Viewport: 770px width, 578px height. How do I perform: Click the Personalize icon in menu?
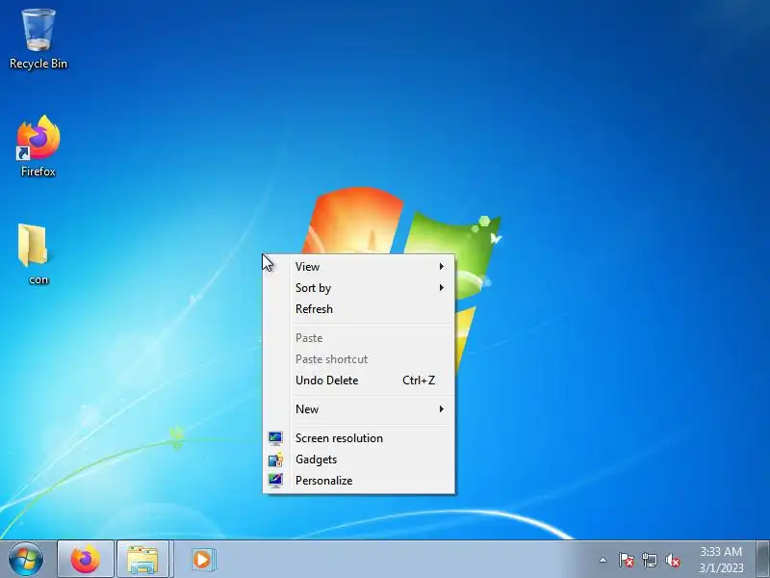point(275,480)
